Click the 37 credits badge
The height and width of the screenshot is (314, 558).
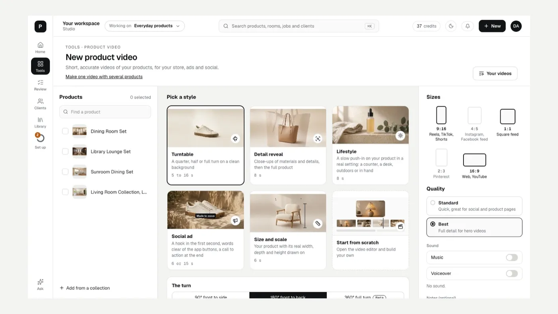pyautogui.click(x=426, y=26)
